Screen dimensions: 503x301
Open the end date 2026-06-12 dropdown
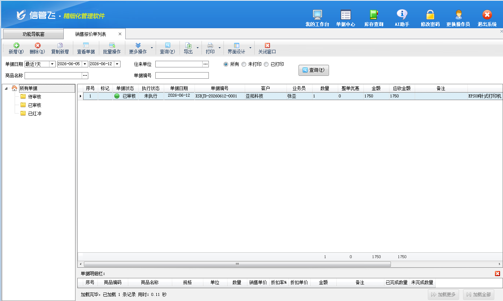point(117,64)
